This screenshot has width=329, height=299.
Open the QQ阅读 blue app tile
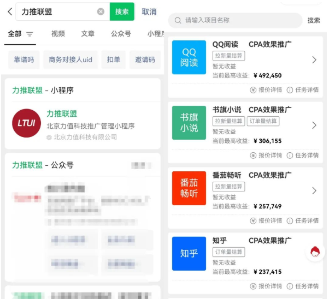[x=189, y=57]
